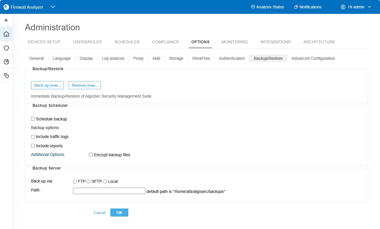Click the backup Path text field

109,191
